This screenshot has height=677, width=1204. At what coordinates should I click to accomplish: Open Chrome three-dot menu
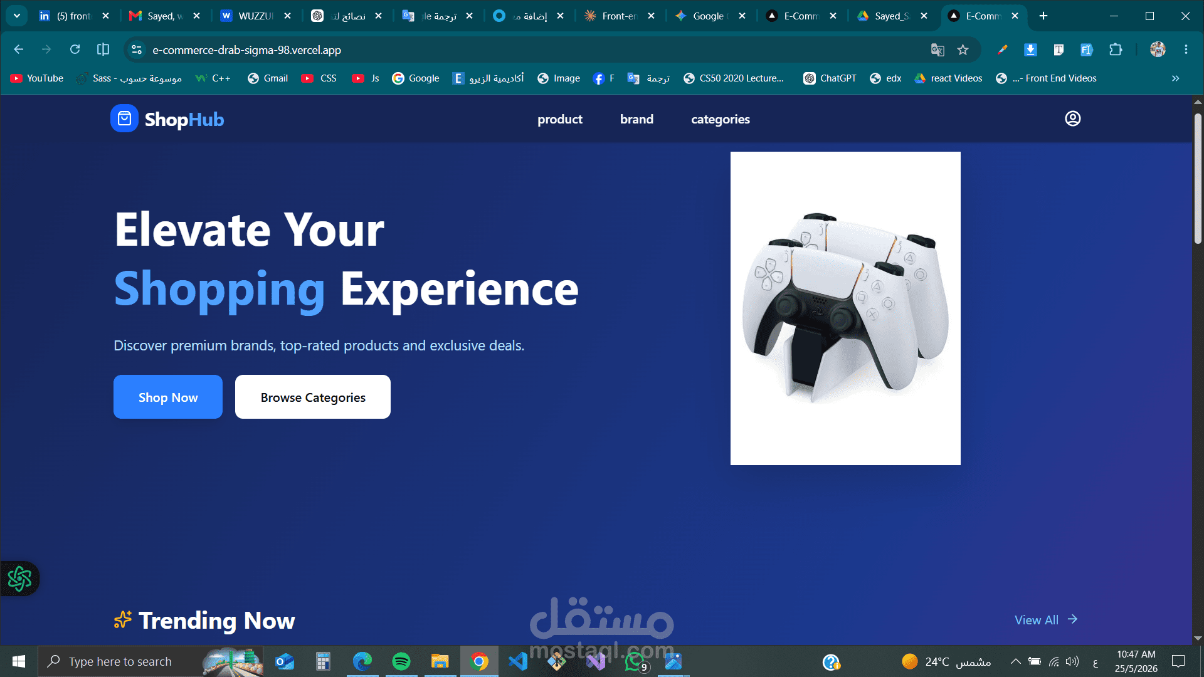[x=1186, y=50]
